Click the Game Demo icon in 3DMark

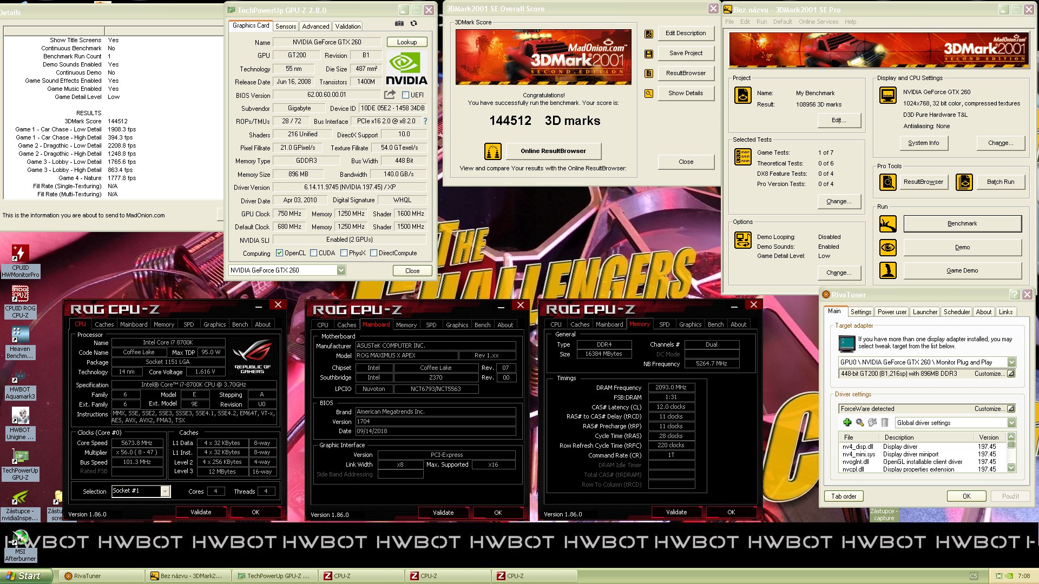pyautogui.click(x=888, y=270)
